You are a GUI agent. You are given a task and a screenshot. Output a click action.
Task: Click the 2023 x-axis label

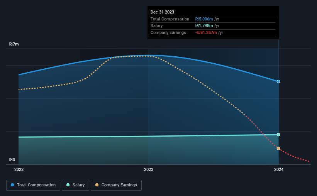click(x=149, y=169)
